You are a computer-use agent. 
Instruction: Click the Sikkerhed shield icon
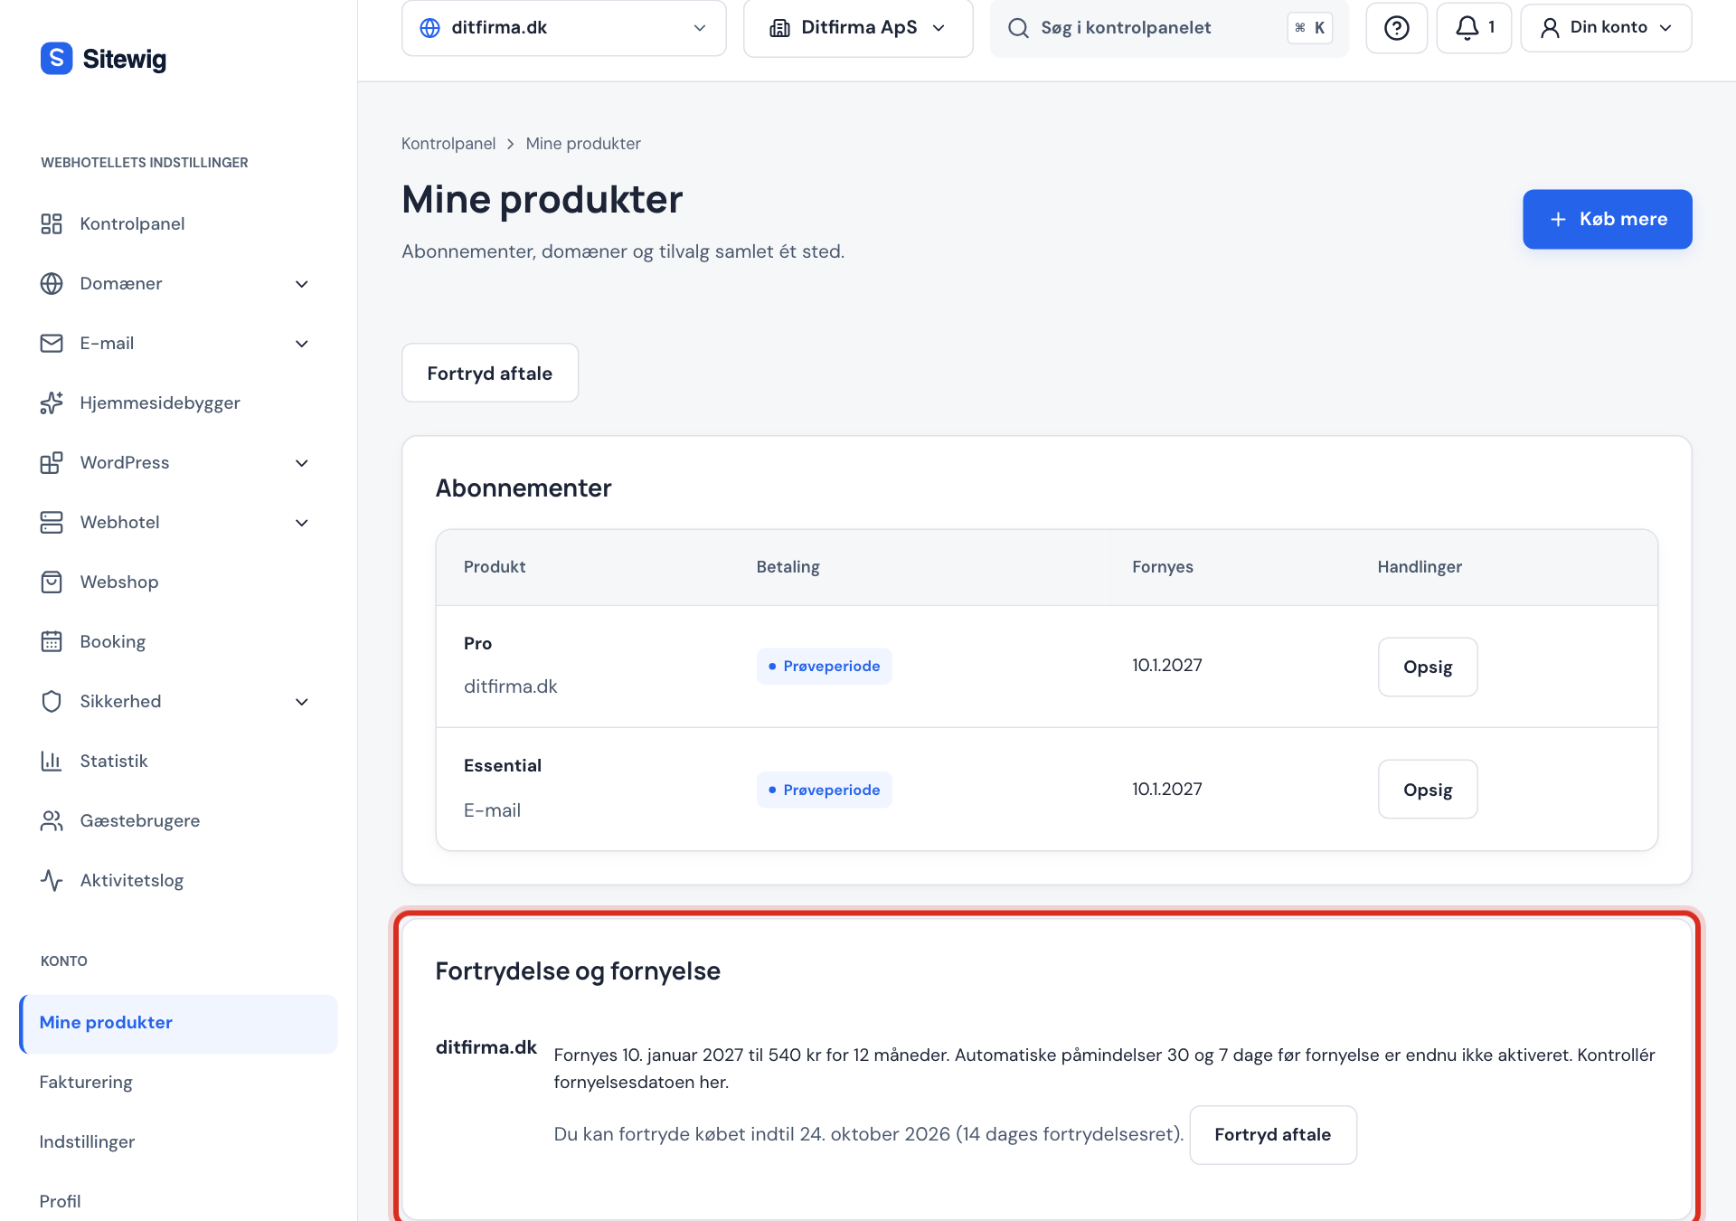click(x=52, y=701)
